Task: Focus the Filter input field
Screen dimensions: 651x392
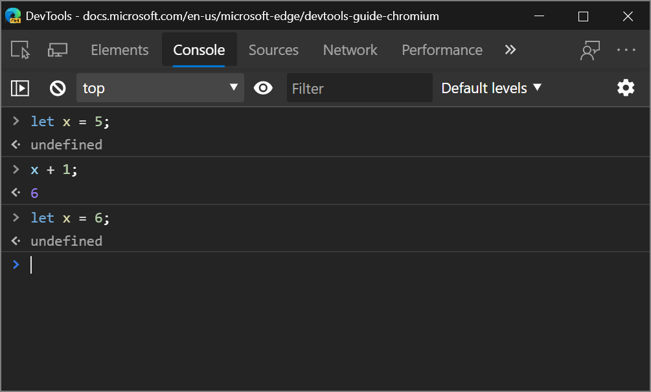Action: click(x=360, y=88)
